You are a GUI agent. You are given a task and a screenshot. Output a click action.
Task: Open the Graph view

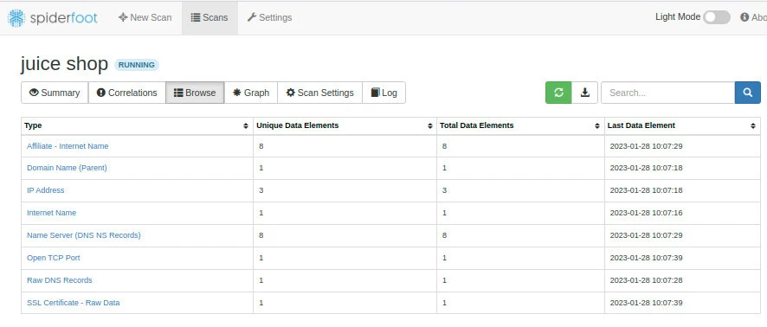coord(251,93)
